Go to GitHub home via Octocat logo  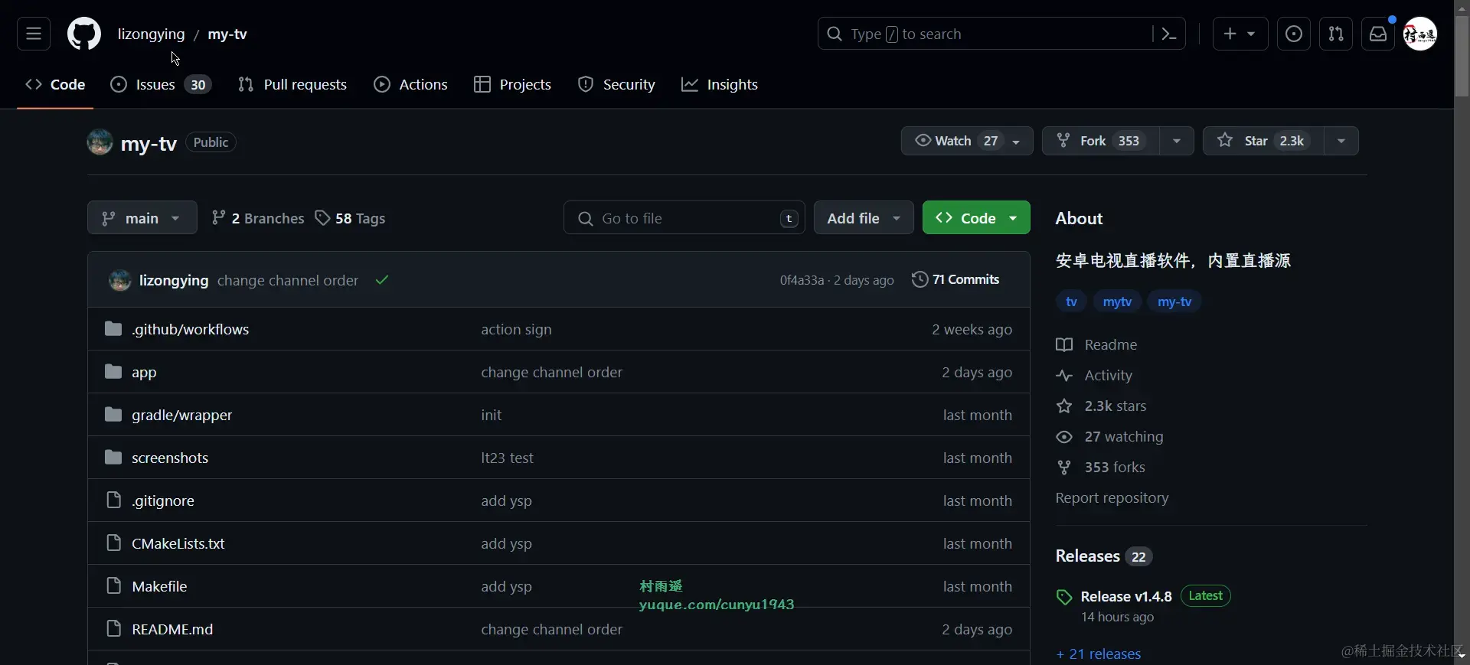(84, 34)
